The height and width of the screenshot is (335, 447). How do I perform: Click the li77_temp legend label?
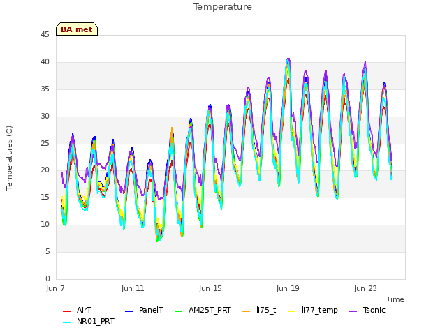click(320, 310)
